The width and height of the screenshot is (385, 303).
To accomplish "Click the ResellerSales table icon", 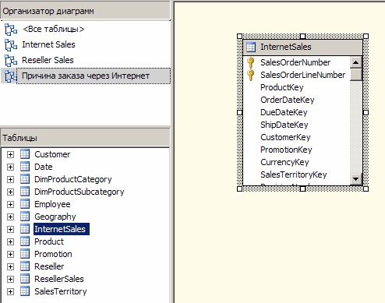I will coord(25,279).
